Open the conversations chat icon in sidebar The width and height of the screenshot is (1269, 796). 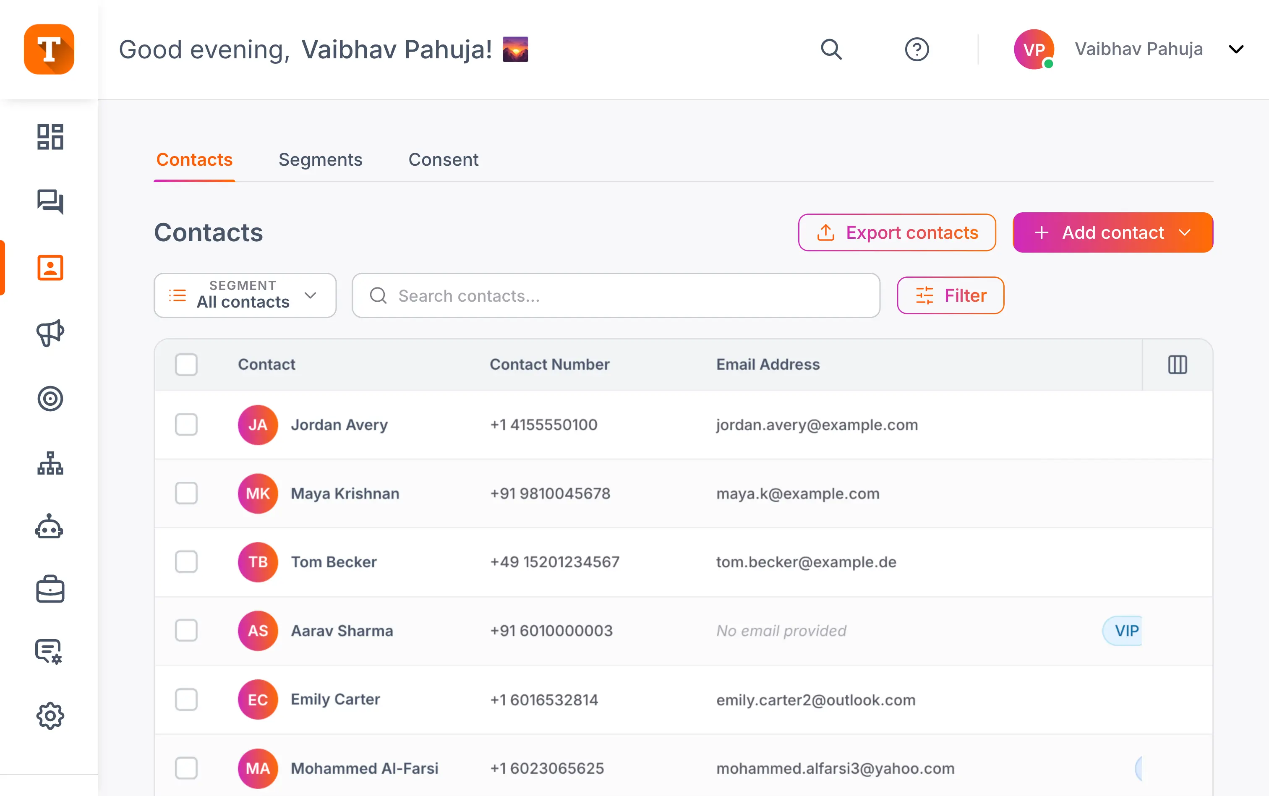point(50,202)
